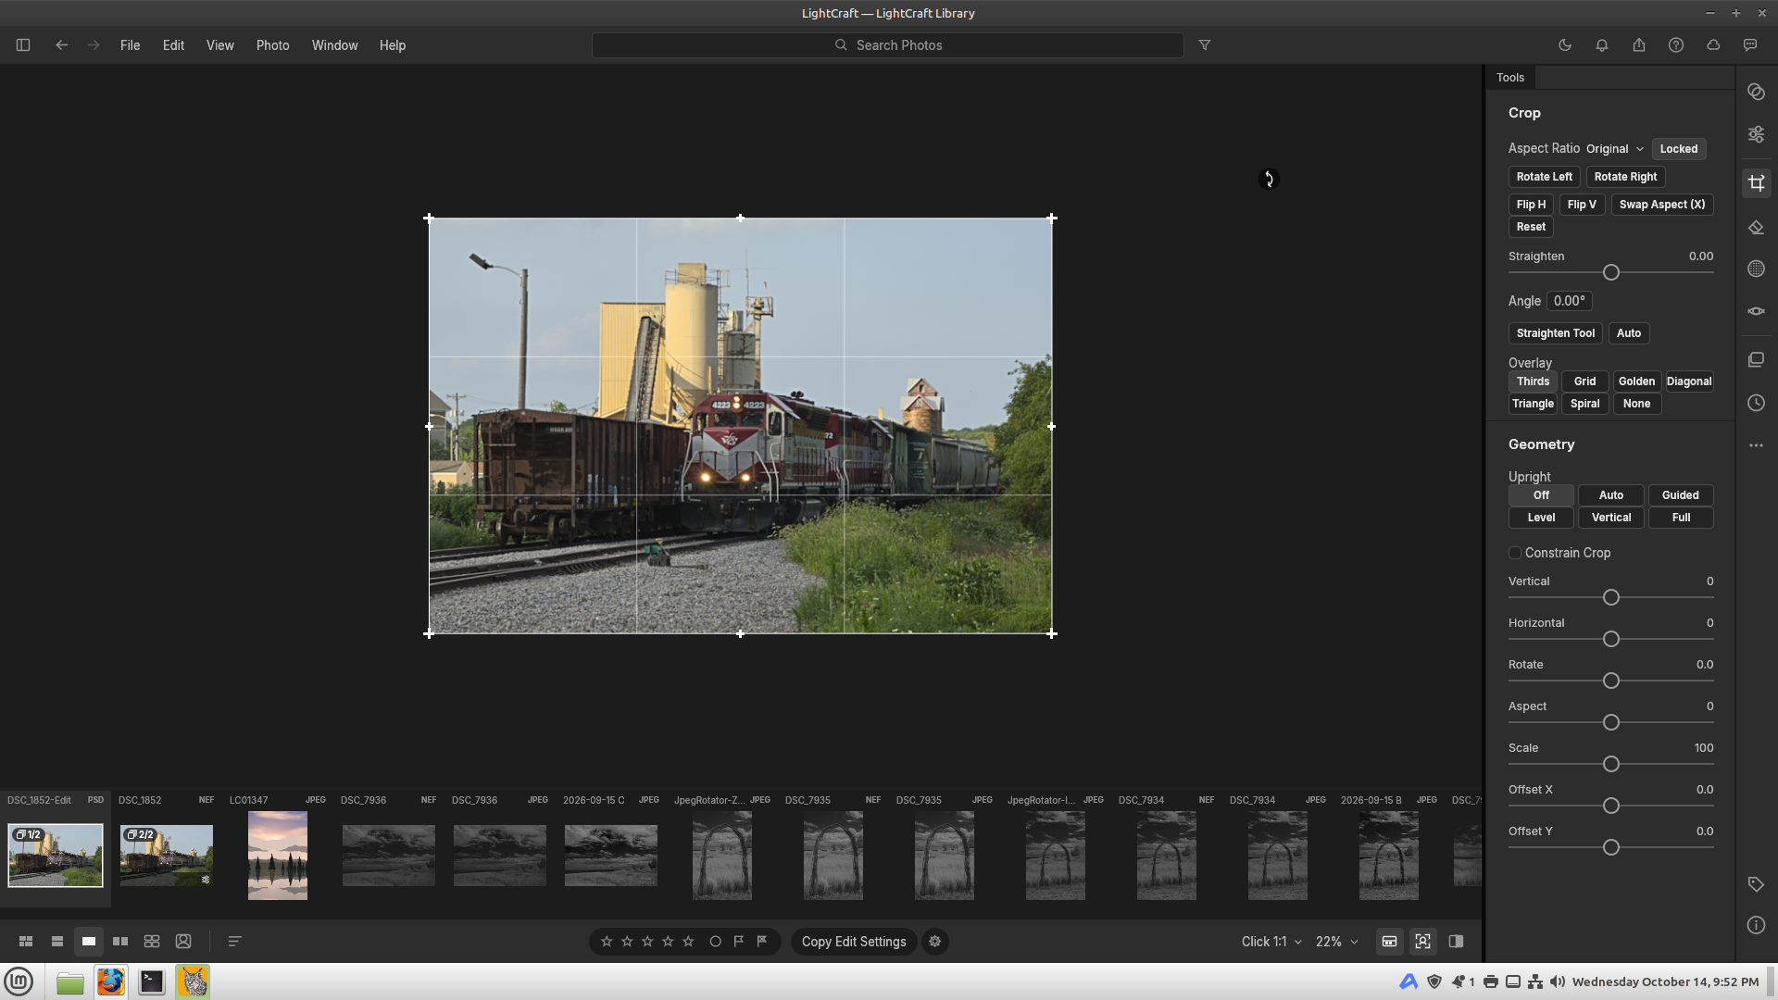This screenshot has height=1000, width=1778.
Task: Open the Aspect Ratio Original dropdown
Action: (x=1615, y=149)
